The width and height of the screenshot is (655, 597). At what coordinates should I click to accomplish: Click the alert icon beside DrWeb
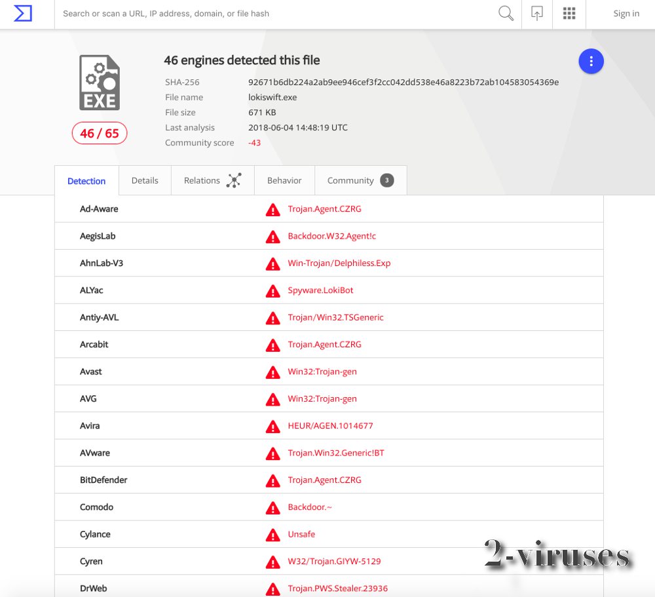click(272, 588)
